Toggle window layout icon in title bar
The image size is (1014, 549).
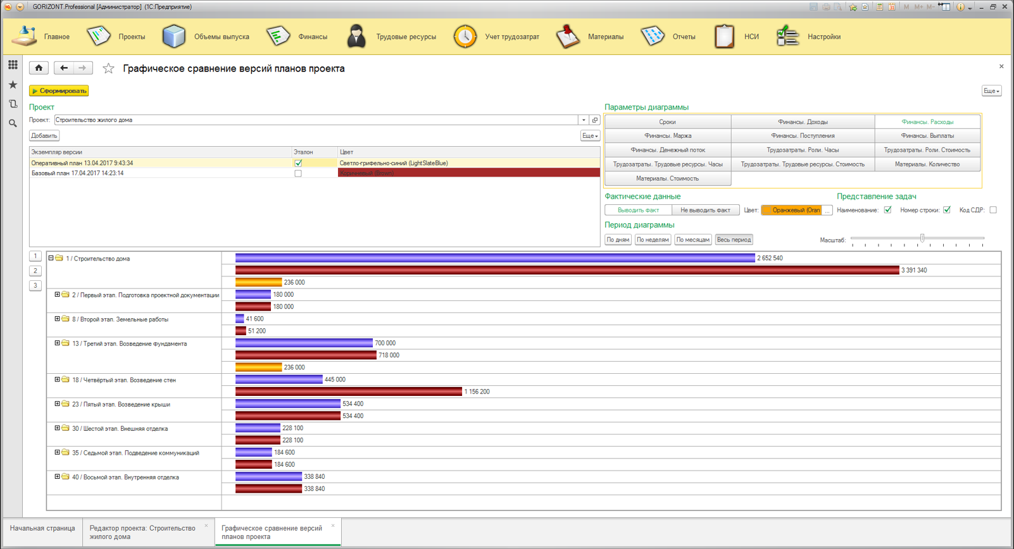(944, 7)
